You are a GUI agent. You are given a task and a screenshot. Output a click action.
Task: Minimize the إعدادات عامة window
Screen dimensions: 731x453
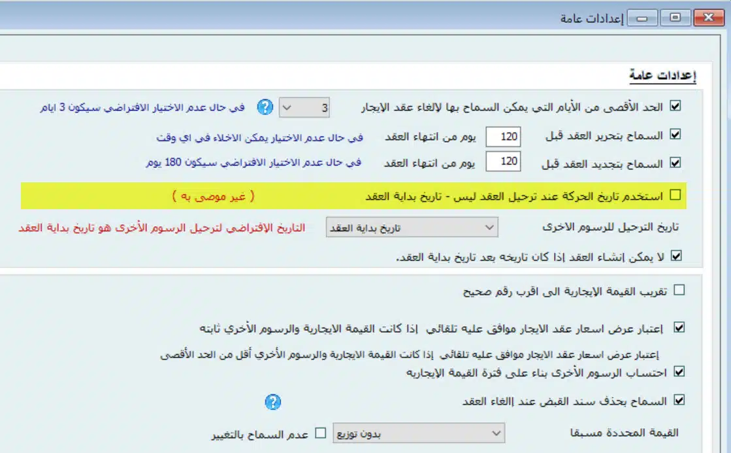642,18
